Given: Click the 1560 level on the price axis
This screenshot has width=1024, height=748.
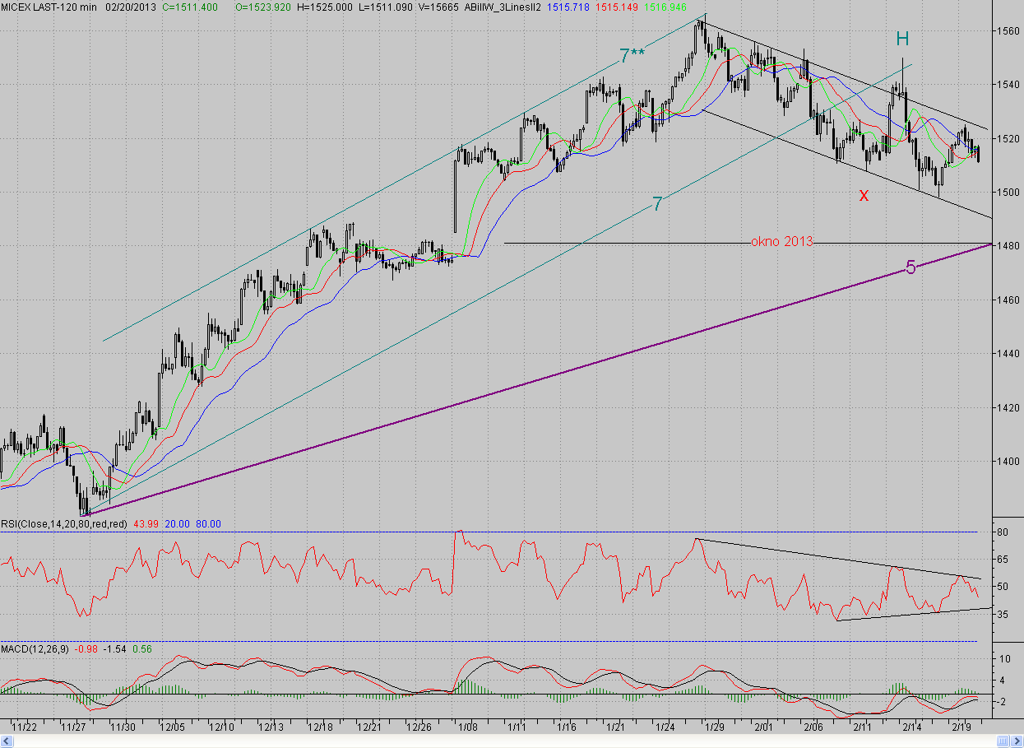Looking at the screenshot, I should click(x=1008, y=30).
